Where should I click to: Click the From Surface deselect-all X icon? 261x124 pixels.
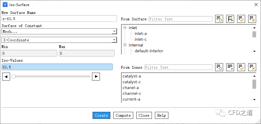pos(252,19)
